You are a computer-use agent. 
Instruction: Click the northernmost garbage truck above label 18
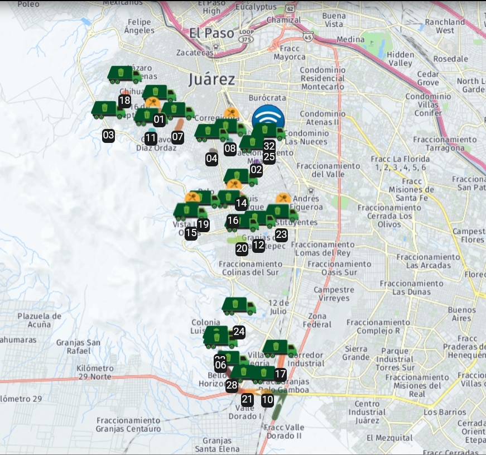coord(124,74)
